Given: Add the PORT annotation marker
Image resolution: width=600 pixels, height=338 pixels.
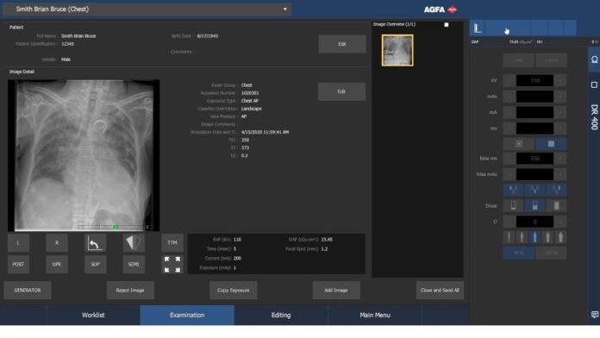Looking at the screenshot, I should 18,265.
